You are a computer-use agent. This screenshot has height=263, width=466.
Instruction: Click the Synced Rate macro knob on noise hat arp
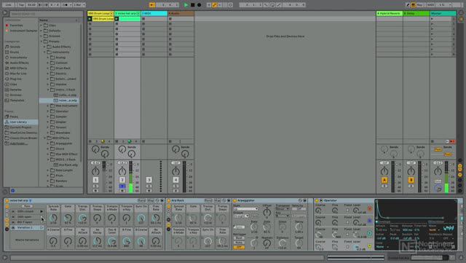click(x=53, y=218)
